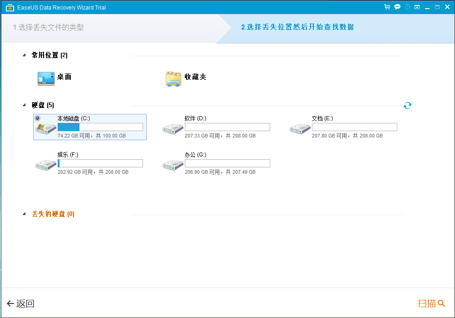This screenshot has height=318, width=455.
Task: Start scanning with the 扫描 button
Action: tap(431, 303)
